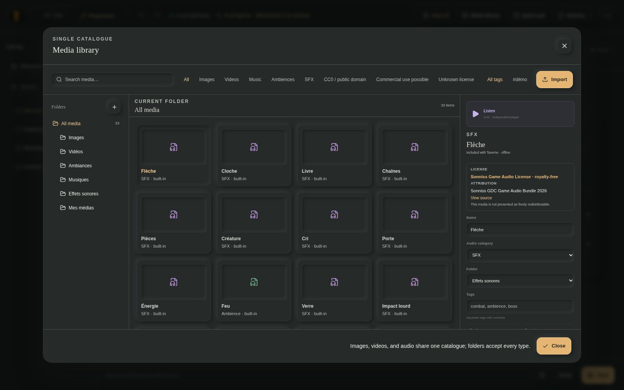This screenshot has width=624, height=390.
Task: Click the Pièces card title
Action: tap(149, 239)
